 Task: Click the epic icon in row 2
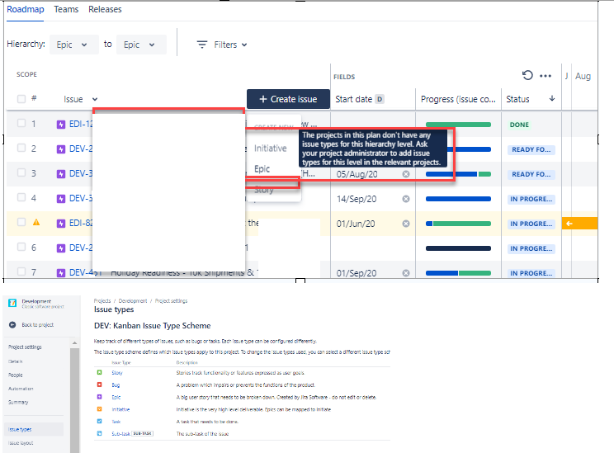coord(61,149)
